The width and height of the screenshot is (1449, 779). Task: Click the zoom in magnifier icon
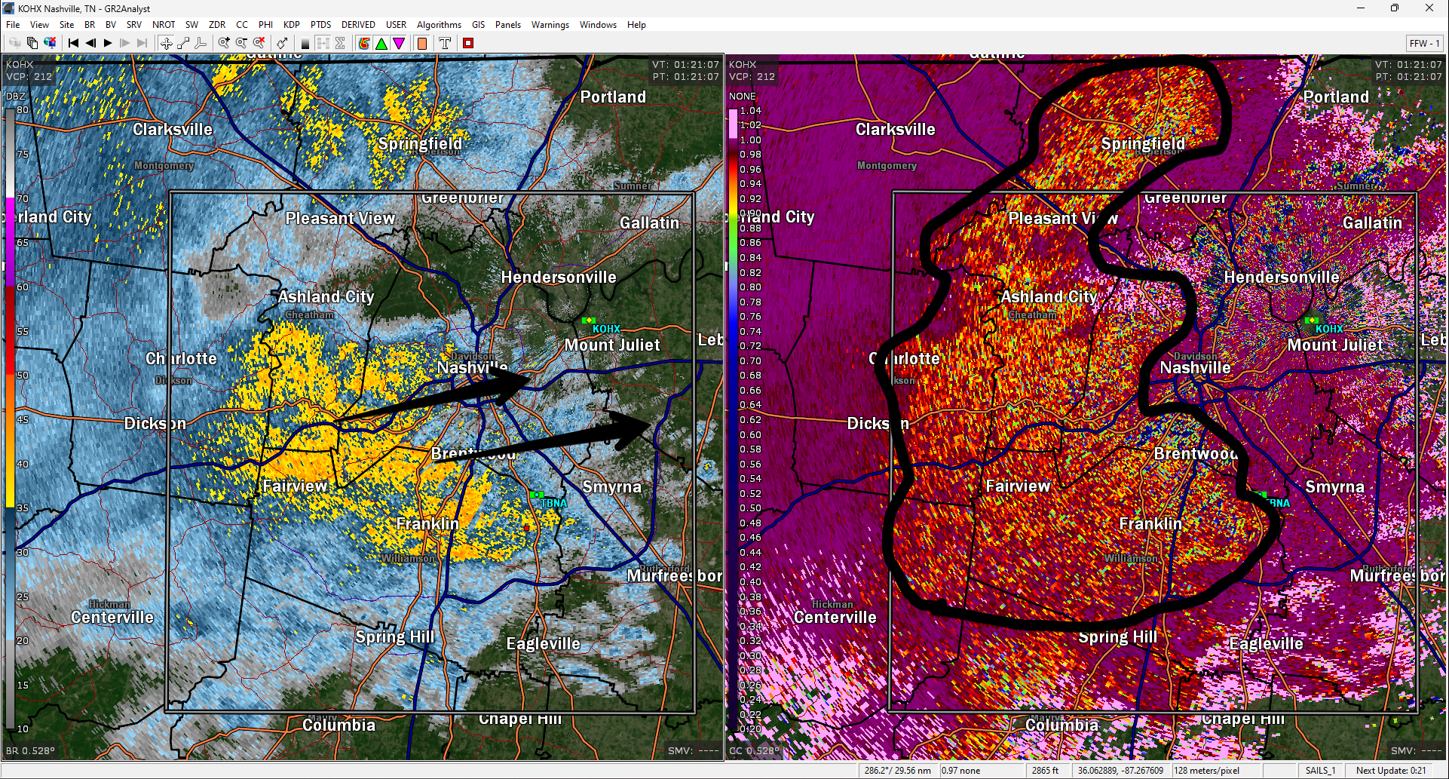(x=224, y=43)
